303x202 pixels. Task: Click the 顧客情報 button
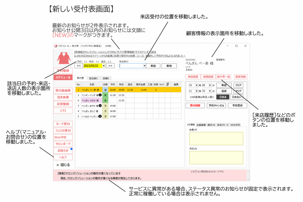pyautogui.click(x=241, y=77)
